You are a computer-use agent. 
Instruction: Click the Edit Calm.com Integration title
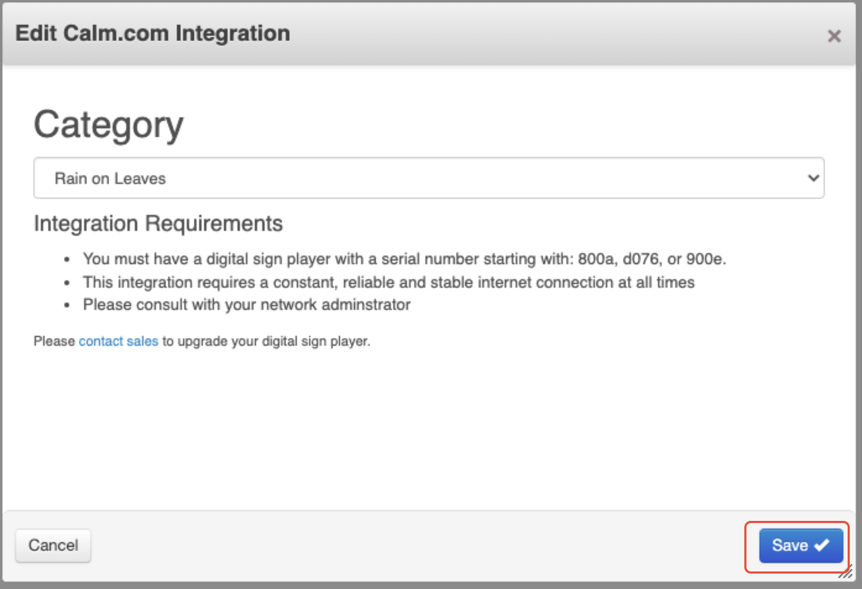pyautogui.click(x=153, y=34)
